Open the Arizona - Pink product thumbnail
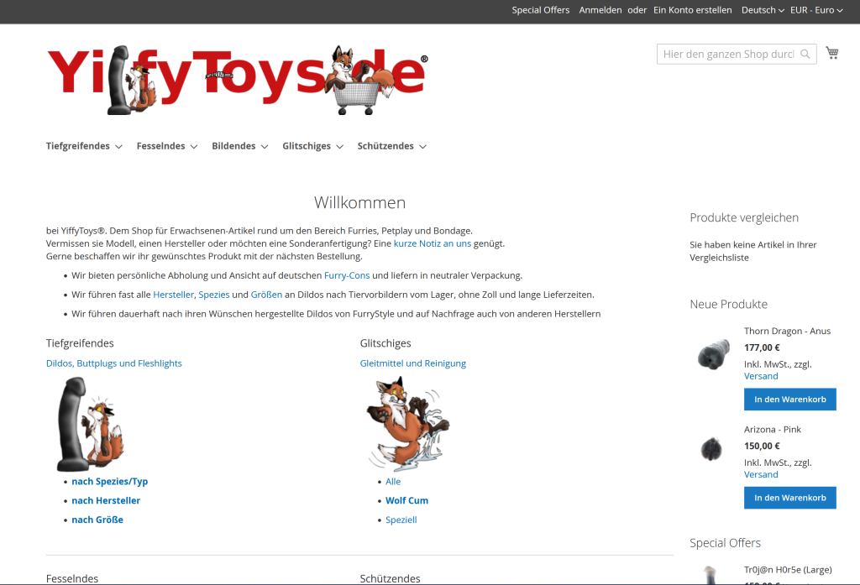 [x=711, y=449]
